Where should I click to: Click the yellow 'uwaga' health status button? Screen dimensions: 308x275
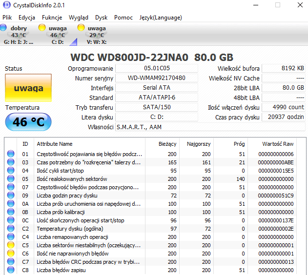point(28,88)
